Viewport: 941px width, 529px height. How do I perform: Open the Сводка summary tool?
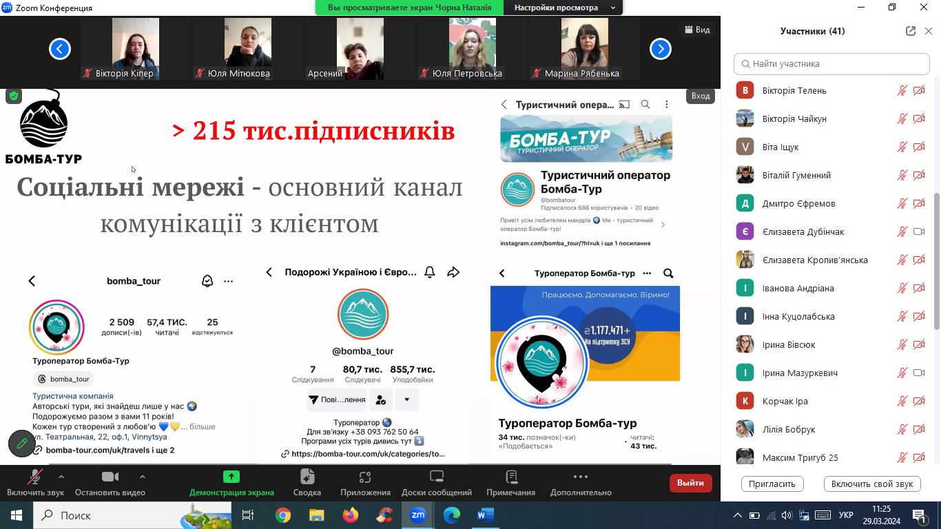307,482
